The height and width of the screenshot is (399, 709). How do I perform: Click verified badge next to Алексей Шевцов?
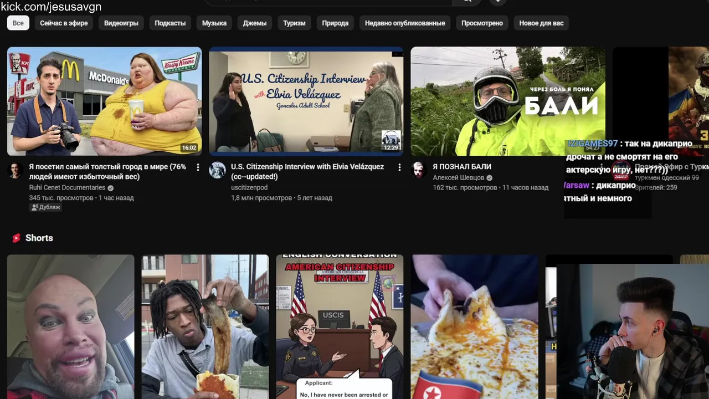(489, 178)
